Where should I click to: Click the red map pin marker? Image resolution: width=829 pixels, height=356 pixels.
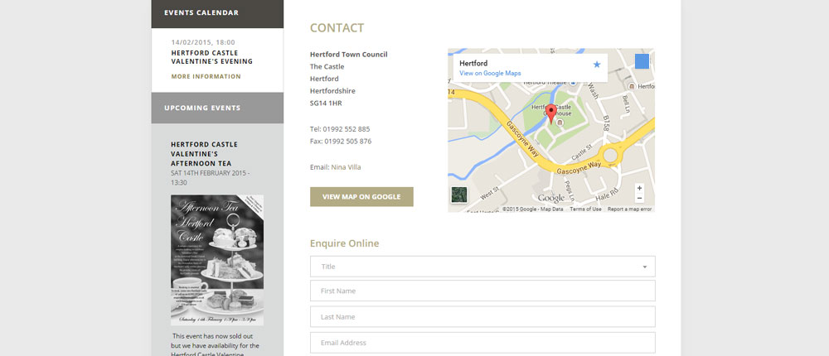551,113
